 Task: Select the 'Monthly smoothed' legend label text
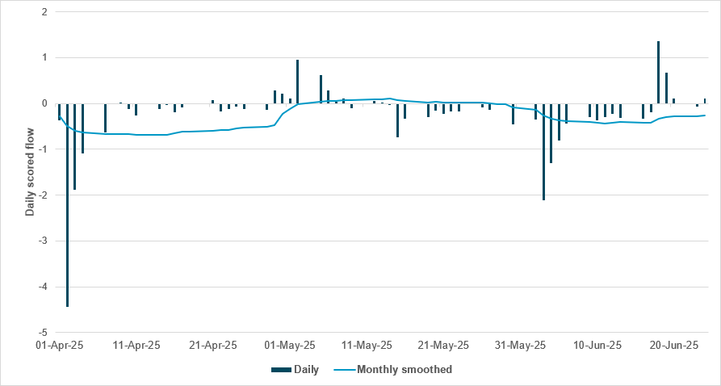pyautogui.click(x=404, y=370)
